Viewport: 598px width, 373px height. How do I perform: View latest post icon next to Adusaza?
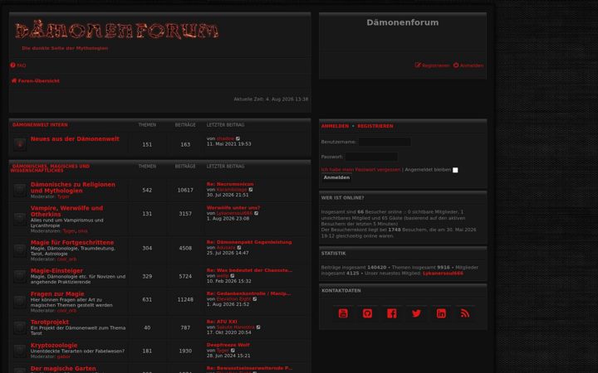(239, 248)
